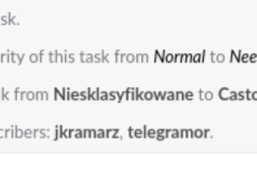
Task: Open the telegramor subscriber link
Action: tap(169, 132)
